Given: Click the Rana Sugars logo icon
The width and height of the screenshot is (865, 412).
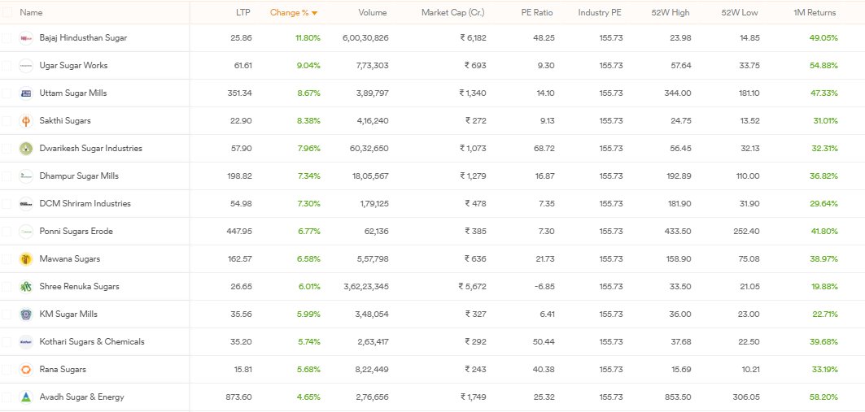Looking at the screenshot, I should coord(26,370).
